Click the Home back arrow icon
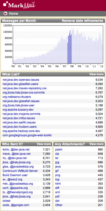This screenshot has width=106, height=211. 5,14
